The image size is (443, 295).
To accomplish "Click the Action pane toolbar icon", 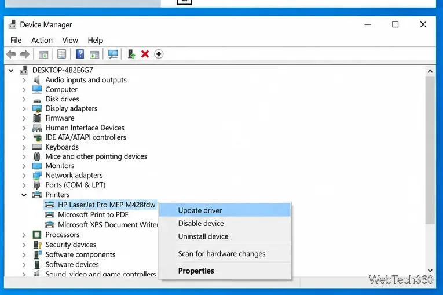I will pos(94,54).
